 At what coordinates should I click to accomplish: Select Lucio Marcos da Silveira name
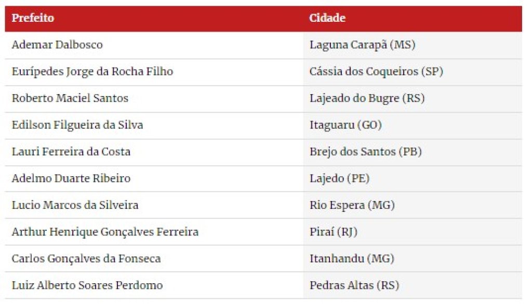point(75,205)
